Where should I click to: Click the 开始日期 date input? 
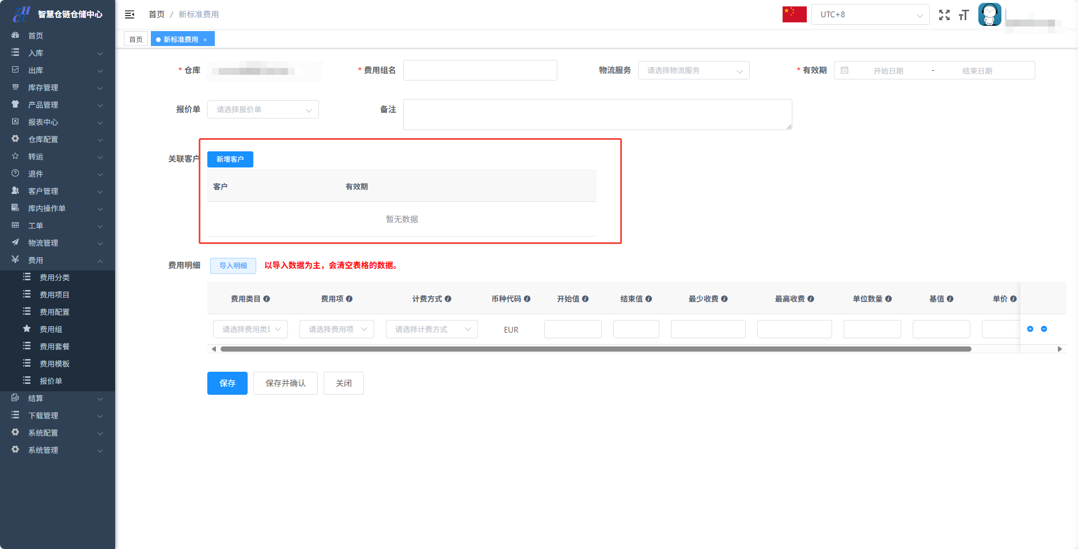pyautogui.click(x=888, y=71)
